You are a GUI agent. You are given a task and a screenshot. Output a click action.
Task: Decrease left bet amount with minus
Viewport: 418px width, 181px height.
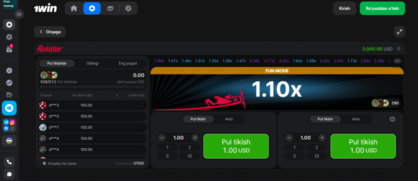coord(162,138)
